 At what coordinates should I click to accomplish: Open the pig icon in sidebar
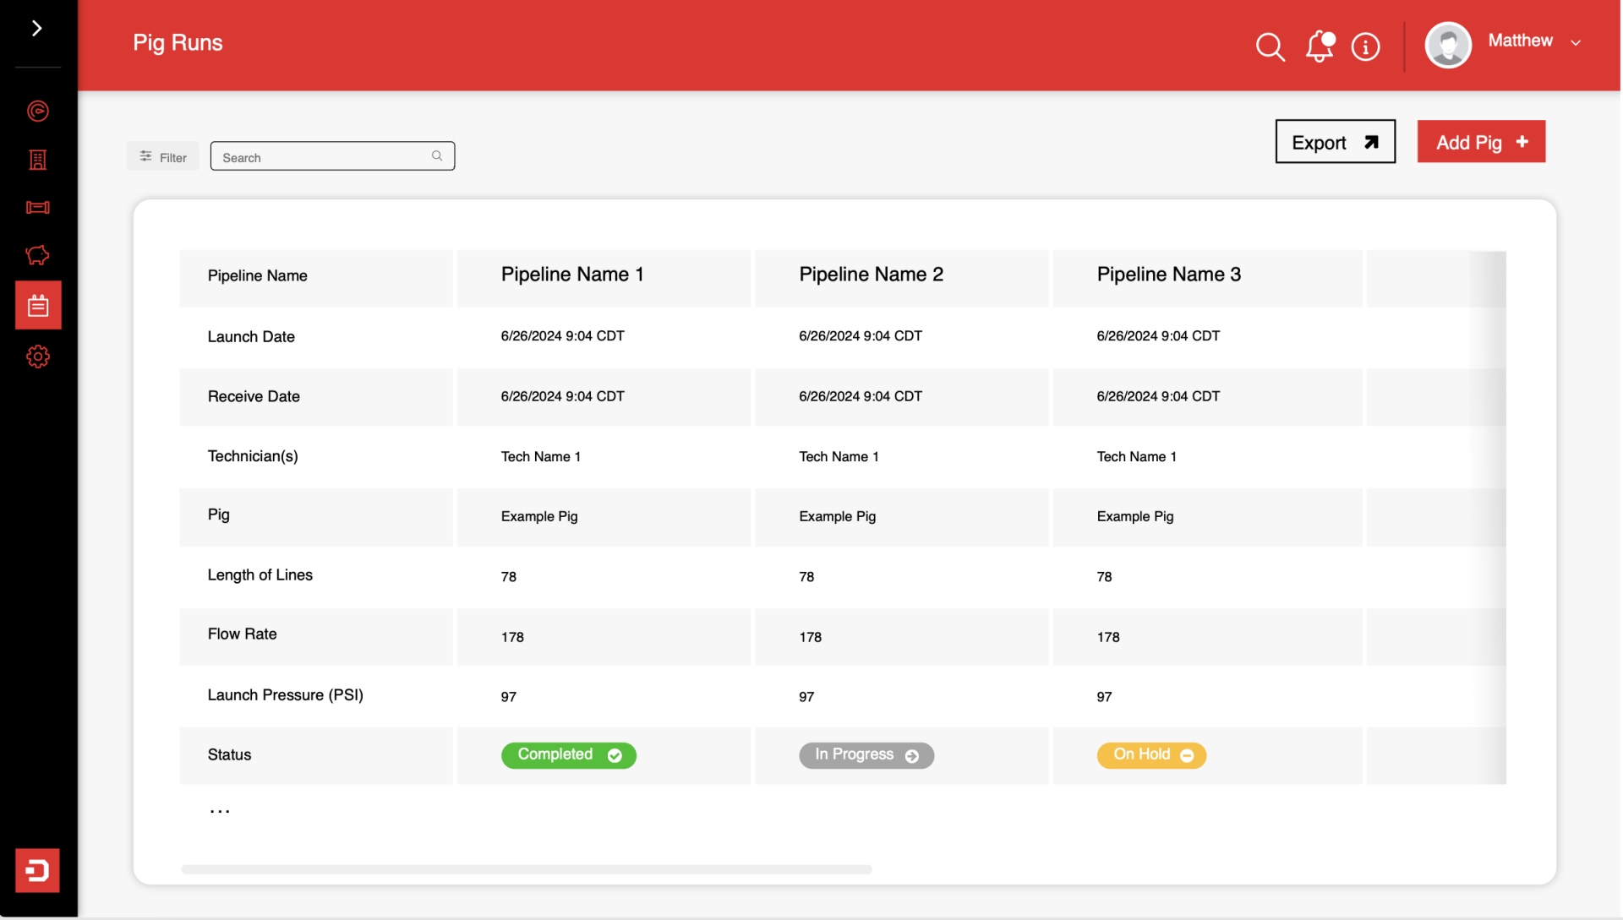[38, 255]
